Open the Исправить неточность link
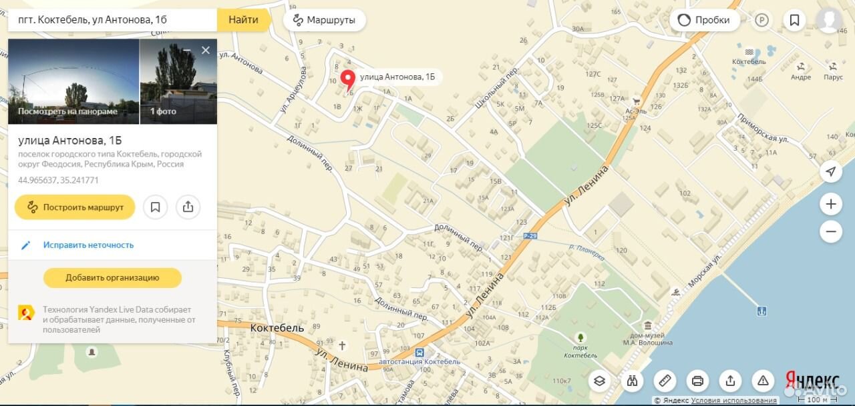The width and height of the screenshot is (855, 406). (x=88, y=245)
